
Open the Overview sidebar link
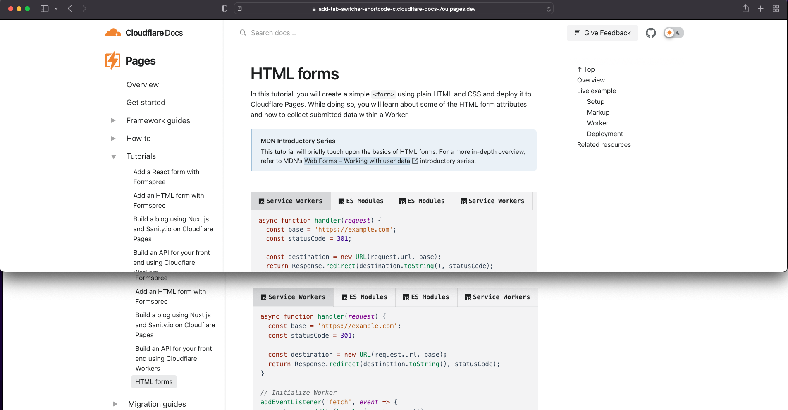click(x=143, y=85)
